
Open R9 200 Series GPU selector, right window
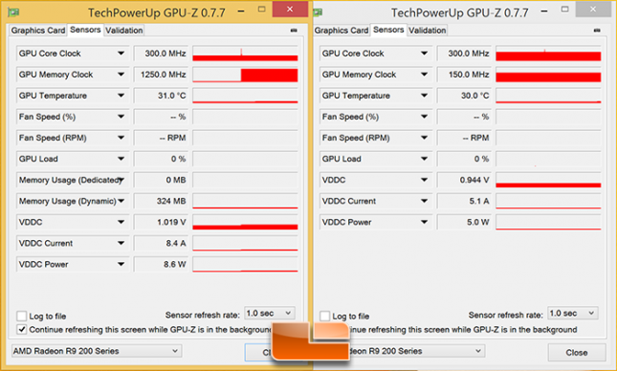(x=417, y=351)
